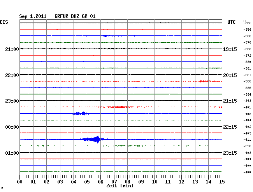Select the 01:00 local time label

pos(12,153)
